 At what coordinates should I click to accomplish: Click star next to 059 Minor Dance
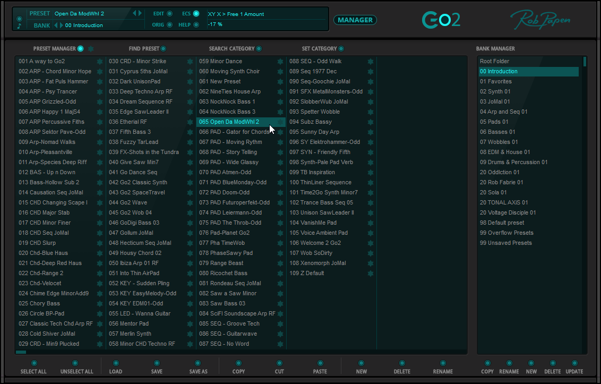pos(280,62)
